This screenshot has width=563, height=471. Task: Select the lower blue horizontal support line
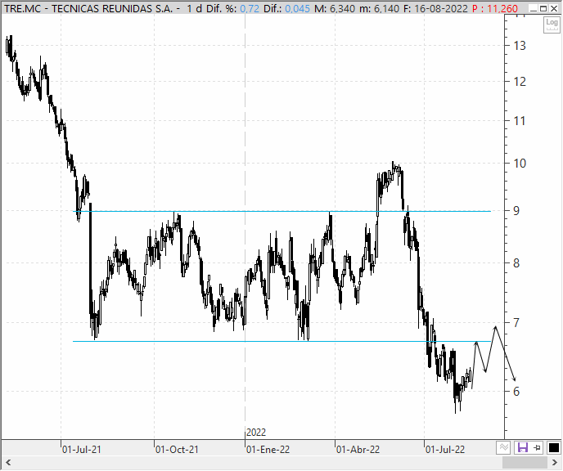click(x=281, y=342)
